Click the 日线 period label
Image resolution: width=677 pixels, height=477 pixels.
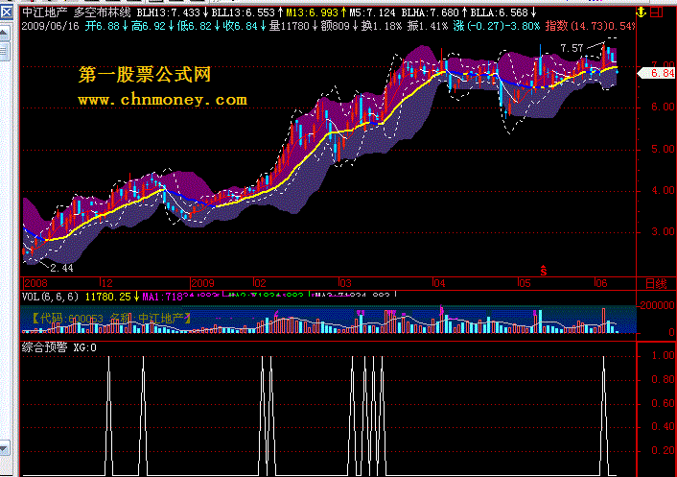point(656,284)
